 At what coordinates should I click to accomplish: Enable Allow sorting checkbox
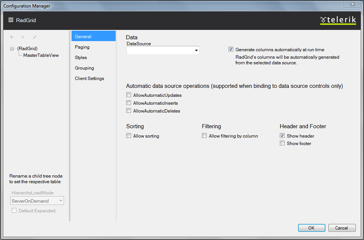128,136
